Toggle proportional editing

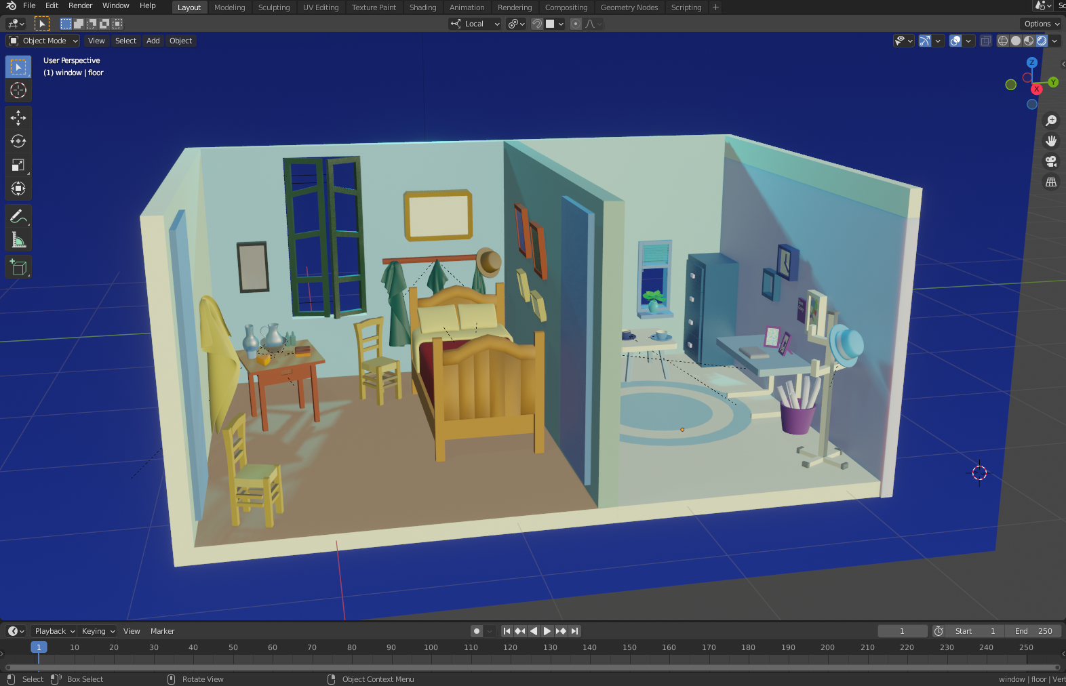pyautogui.click(x=576, y=24)
